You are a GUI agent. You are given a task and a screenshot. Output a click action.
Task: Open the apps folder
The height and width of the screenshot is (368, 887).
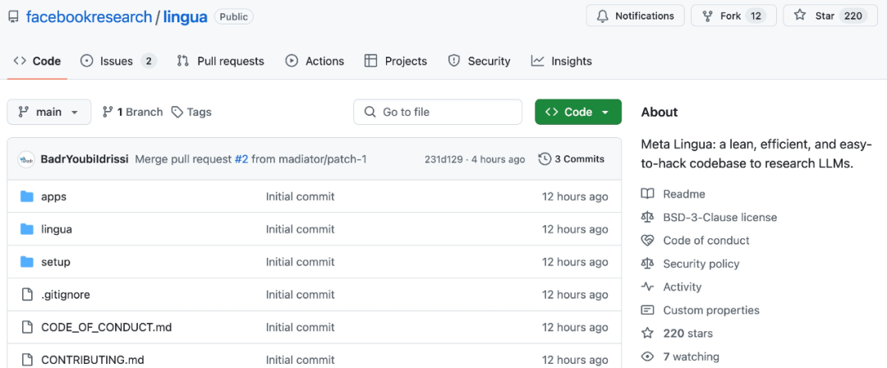point(53,196)
